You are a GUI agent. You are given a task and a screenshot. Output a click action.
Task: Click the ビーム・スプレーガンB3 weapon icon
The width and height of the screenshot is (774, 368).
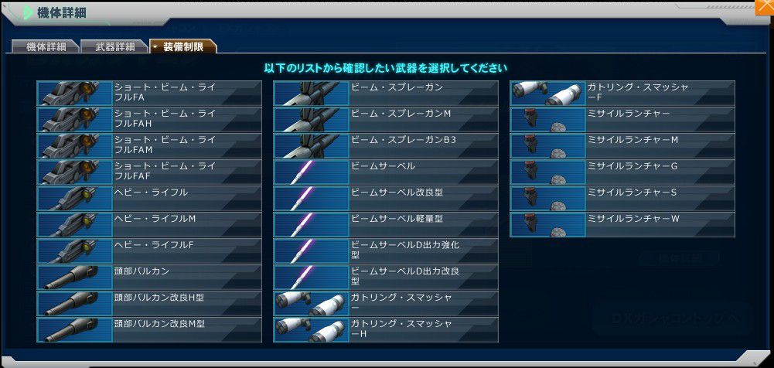312,146
